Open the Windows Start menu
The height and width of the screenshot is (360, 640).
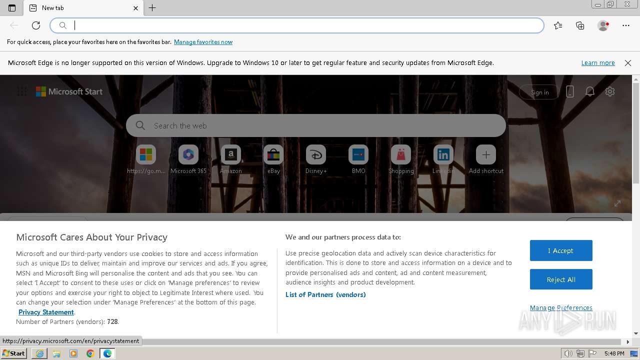[13, 353]
